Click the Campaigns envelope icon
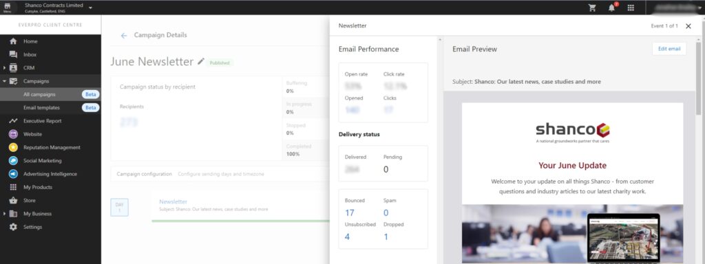 pos(13,81)
